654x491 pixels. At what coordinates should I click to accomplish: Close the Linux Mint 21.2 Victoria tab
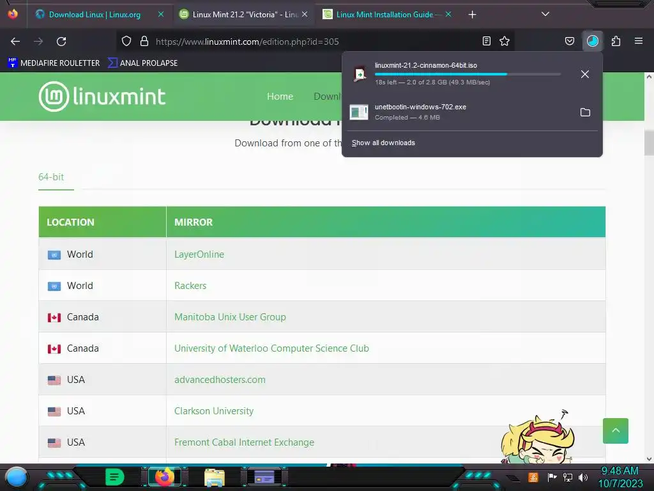[305, 14]
